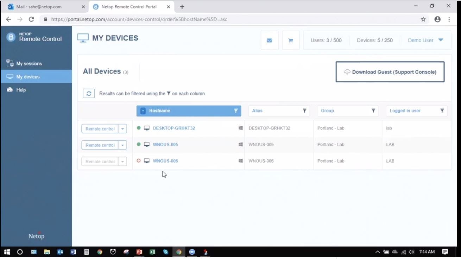Click the browser address bar URL
Screen dimensions: 461x259
click(139, 19)
